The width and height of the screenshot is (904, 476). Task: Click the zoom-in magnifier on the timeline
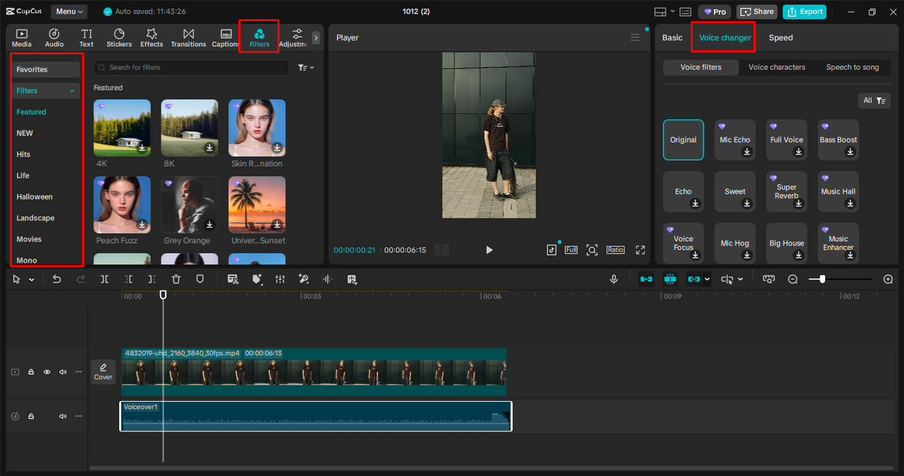click(x=889, y=278)
